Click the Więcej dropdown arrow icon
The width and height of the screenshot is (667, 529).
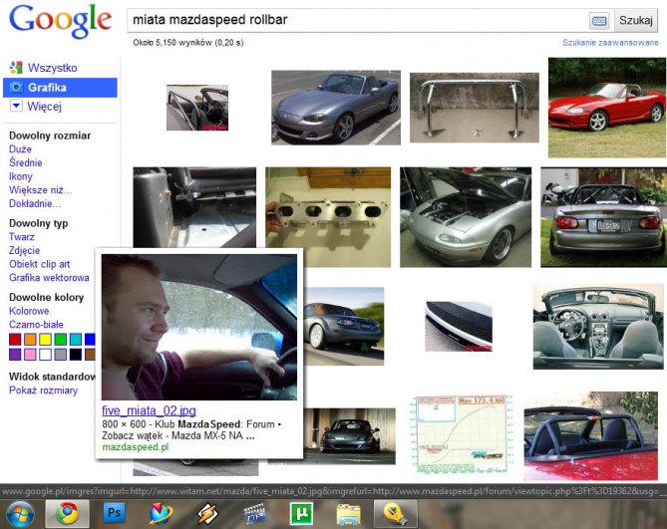pos(16,106)
